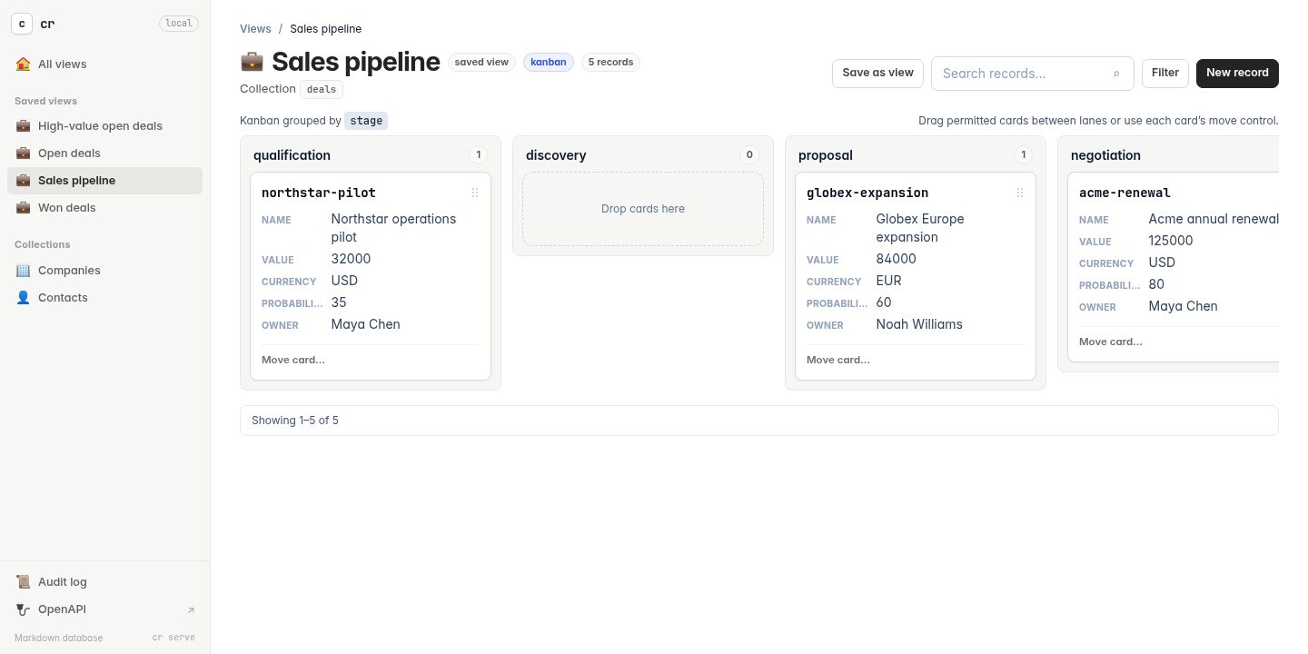Click the Filter button

point(1165,74)
